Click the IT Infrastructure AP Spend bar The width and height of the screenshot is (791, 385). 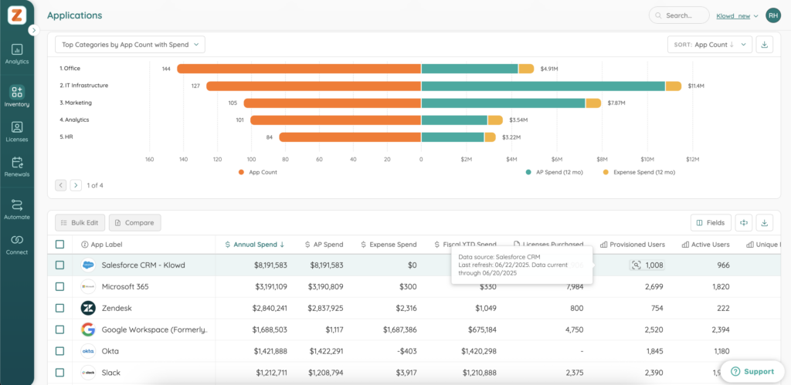[543, 86]
